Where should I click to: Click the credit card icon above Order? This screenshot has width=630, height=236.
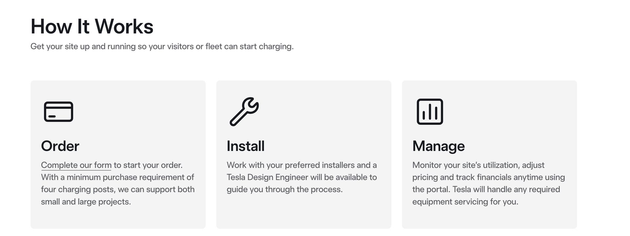click(x=58, y=112)
